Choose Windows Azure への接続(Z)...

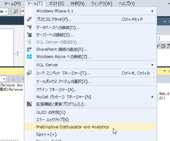90,57
